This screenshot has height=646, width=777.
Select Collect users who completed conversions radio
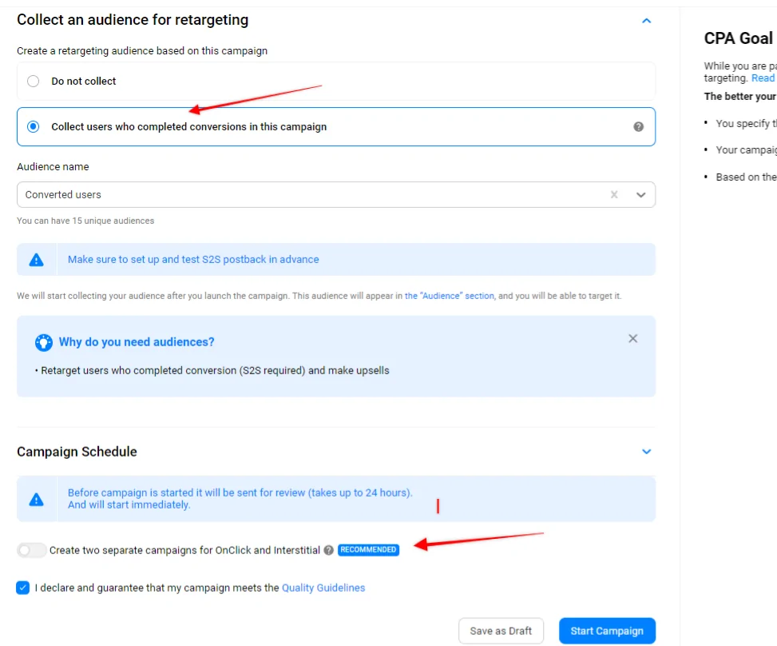[33, 126]
